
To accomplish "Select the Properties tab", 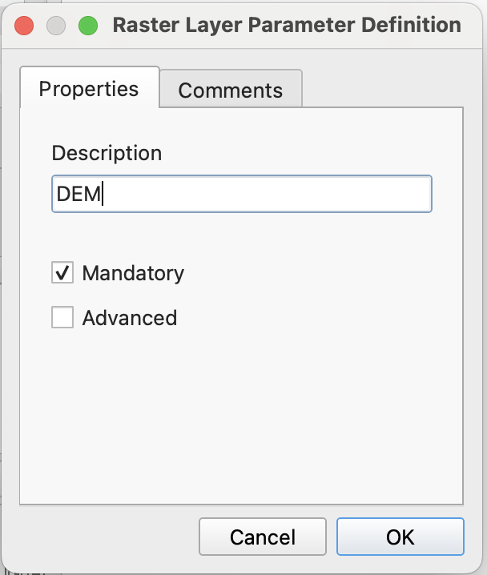I will tap(89, 88).
